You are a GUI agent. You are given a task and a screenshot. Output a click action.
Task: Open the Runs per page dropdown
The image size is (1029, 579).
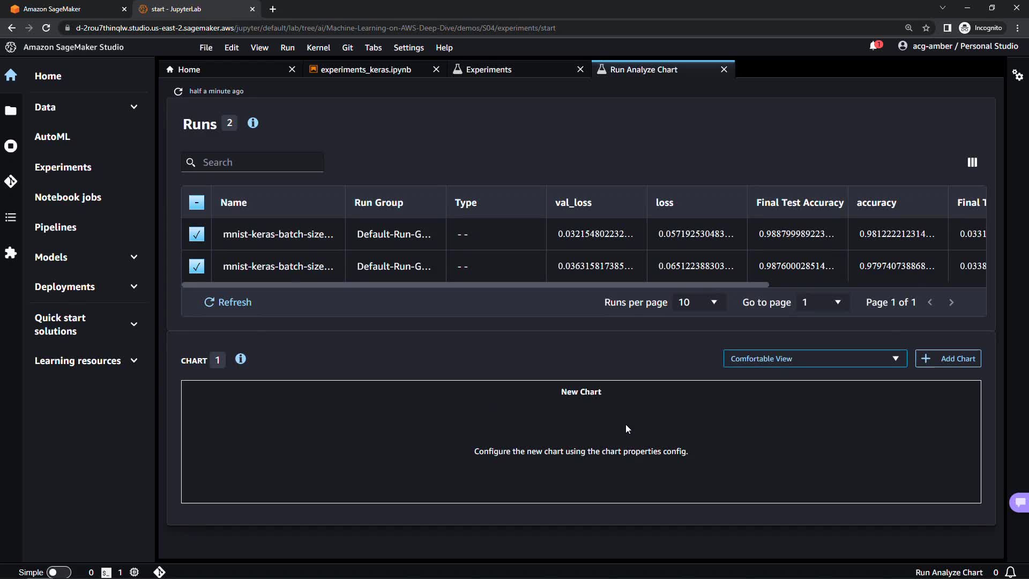[697, 302]
